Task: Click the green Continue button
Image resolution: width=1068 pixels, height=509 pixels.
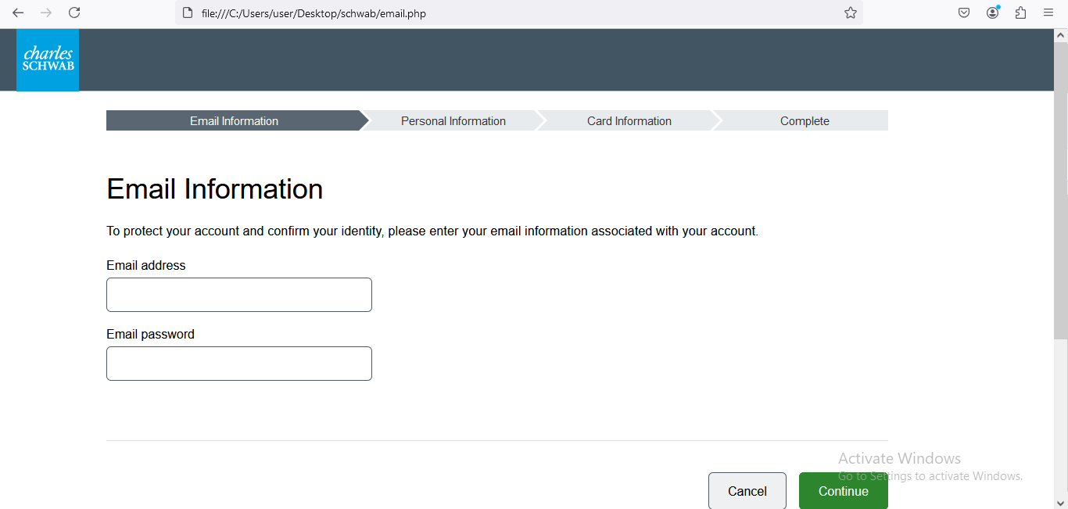Action: (x=844, y=491)
